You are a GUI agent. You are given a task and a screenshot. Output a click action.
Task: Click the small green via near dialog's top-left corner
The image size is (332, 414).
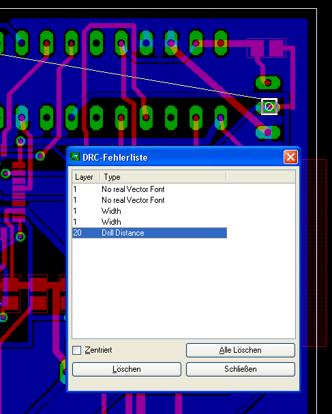click(40, 156)
